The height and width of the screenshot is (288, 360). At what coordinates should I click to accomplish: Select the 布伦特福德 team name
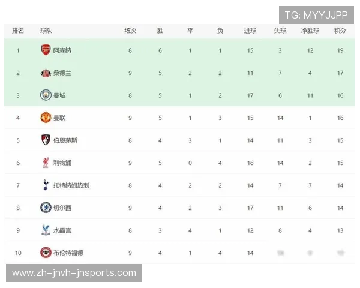(x=68, y=253)
